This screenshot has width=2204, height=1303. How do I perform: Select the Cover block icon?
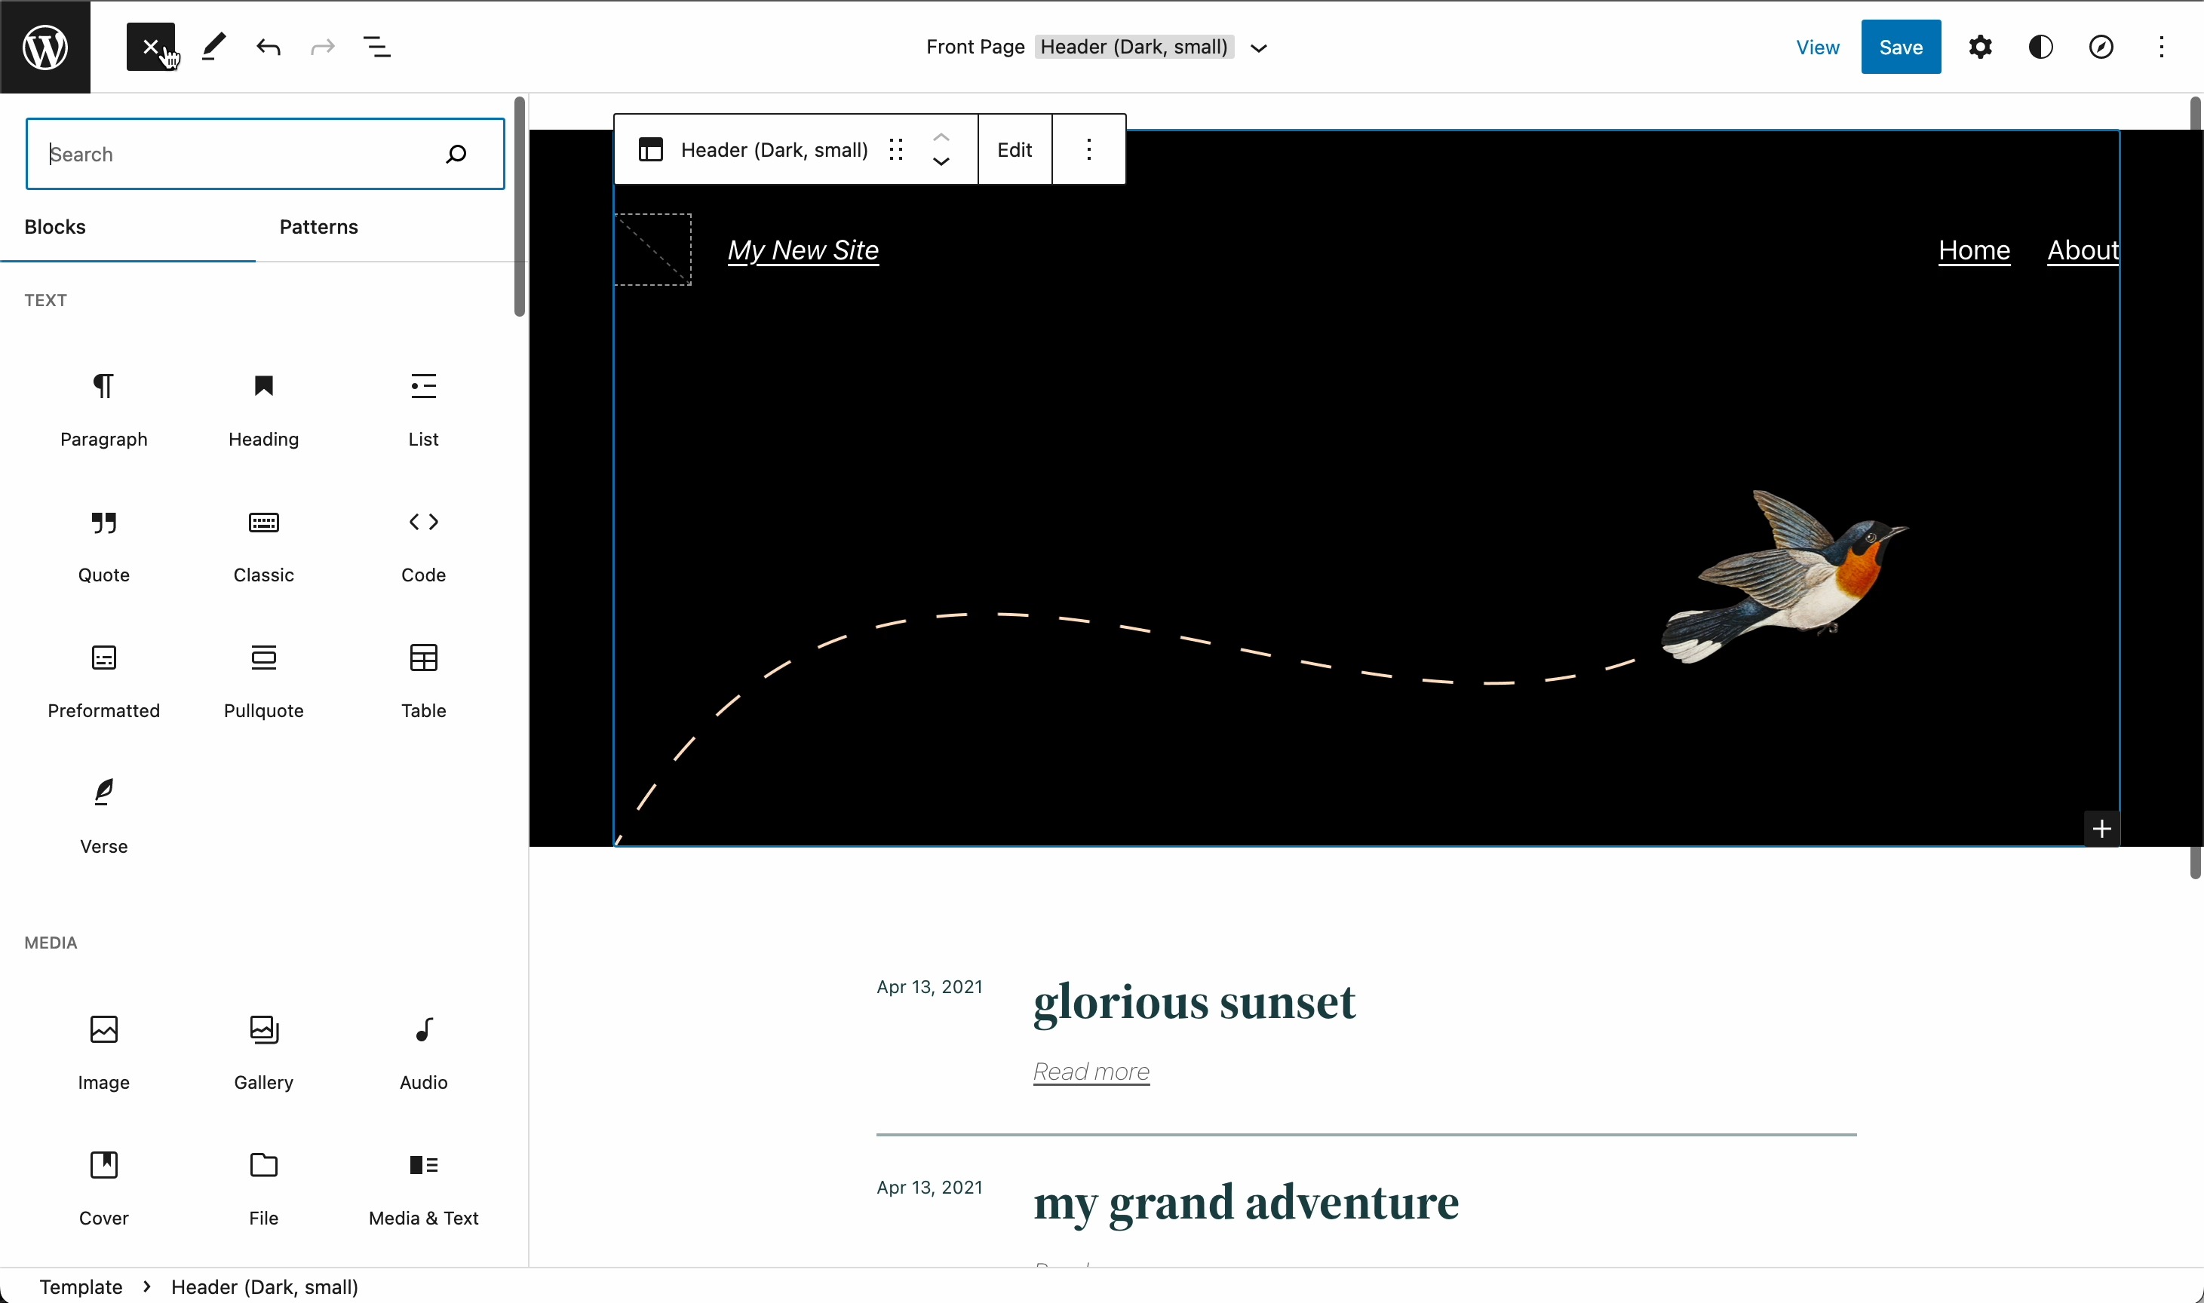(103, 1164)
